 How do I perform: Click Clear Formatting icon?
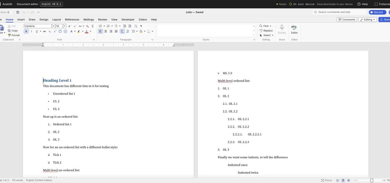pos(87,26)
